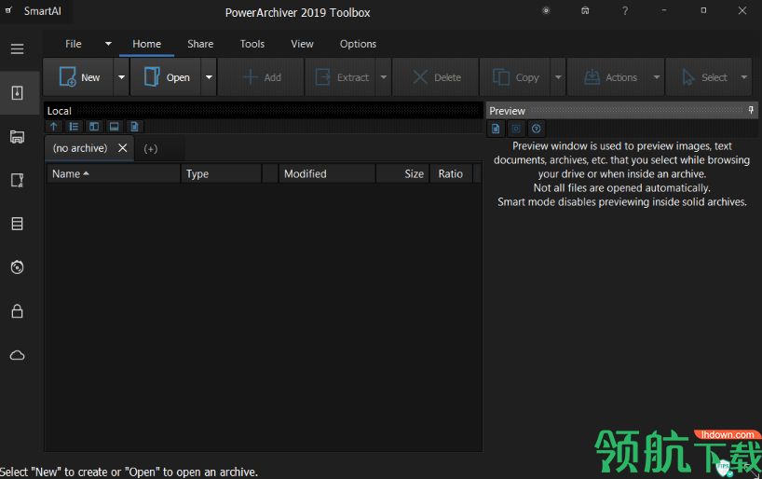Click the document icon in the Local toolbar
This screenshot has width=762, height=479.
click(135, 127)
